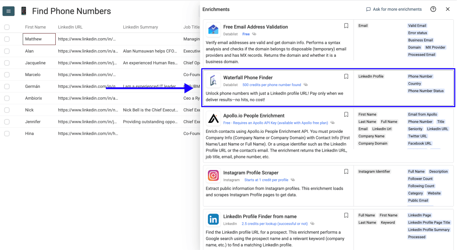Viewport: 457px width, 250px height.
Task: Select the checkbox on Matthew's row
Action: (6, 39)
